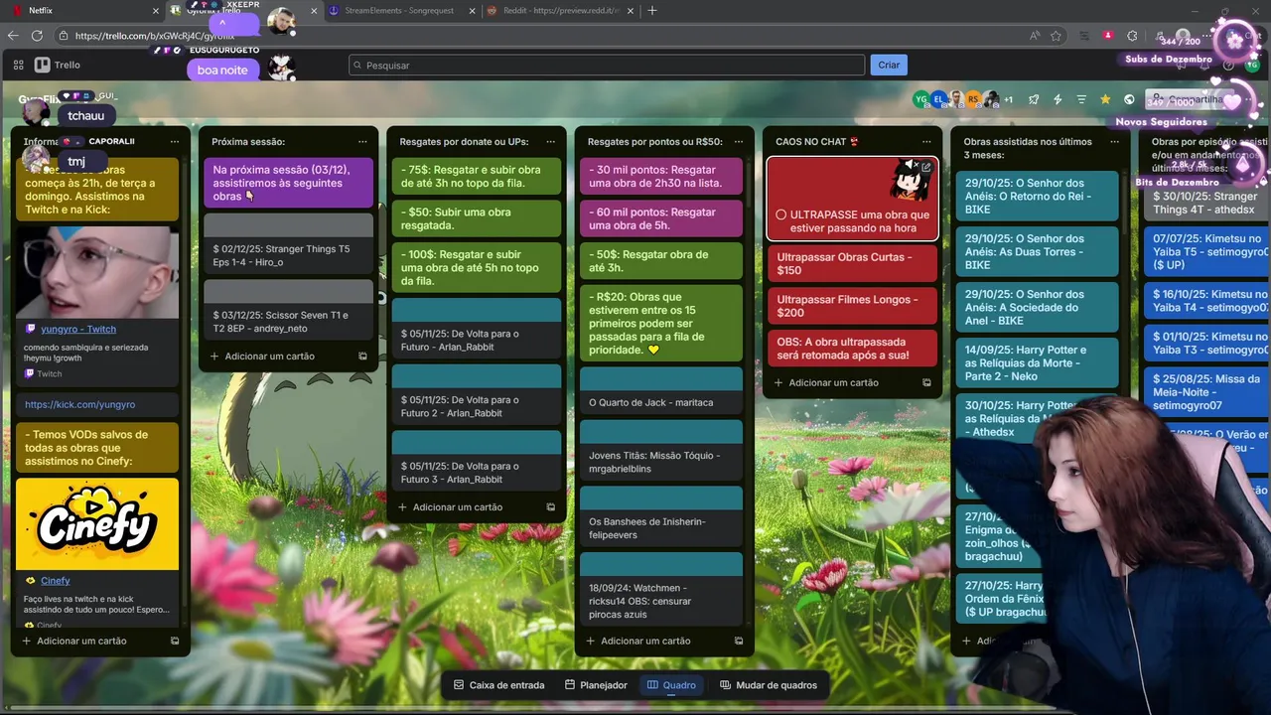Viewport: 1271px width, 715px height.
Task: Show the +1 additional board members
Action: (1008, 99)
